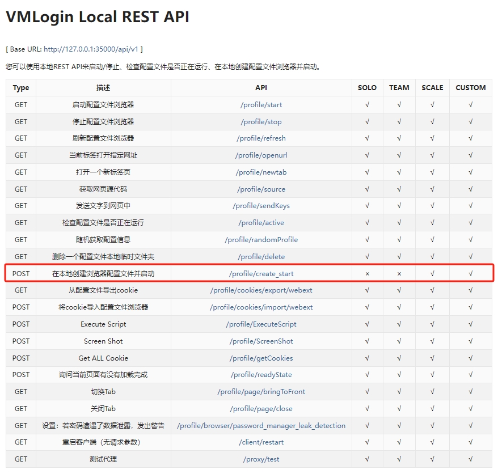
Task: Click the SOLO column header
Action: (x=367, y=88)
